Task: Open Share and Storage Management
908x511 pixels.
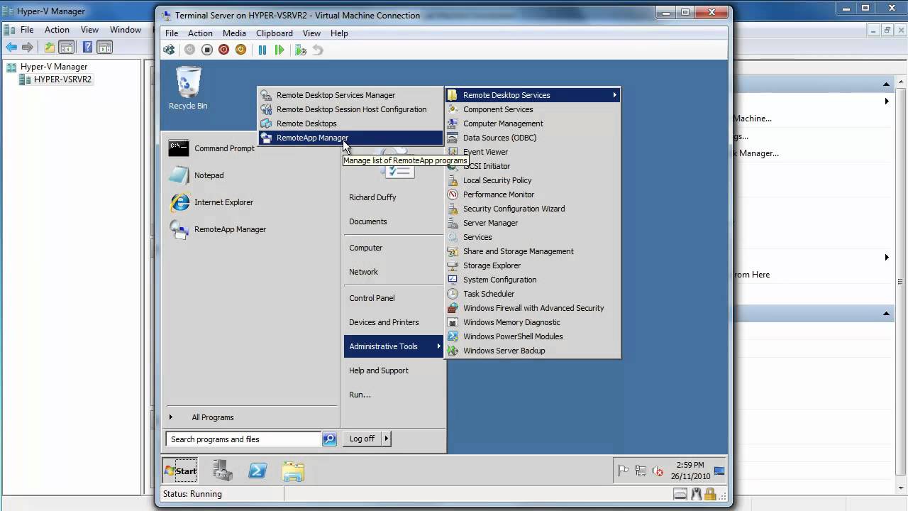Action: [x=533, y=251]
